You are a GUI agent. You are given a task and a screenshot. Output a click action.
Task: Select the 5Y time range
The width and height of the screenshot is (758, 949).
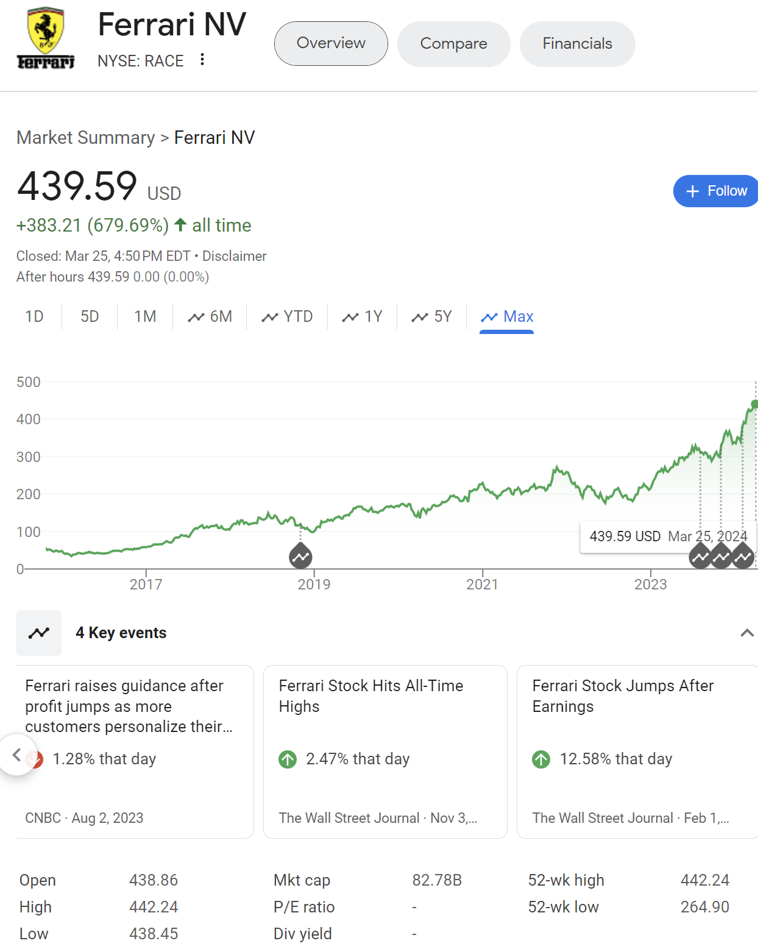pos(432,316)
